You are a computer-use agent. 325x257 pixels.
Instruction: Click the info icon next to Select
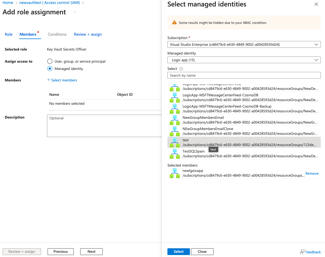coord(181,69)
